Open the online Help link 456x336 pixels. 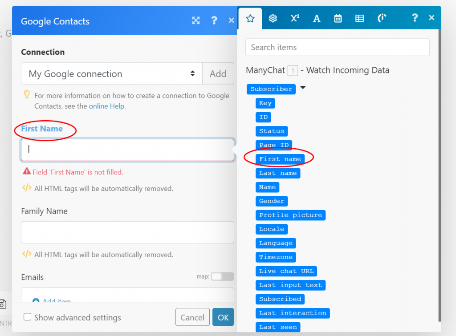click(x=106, y=106)
